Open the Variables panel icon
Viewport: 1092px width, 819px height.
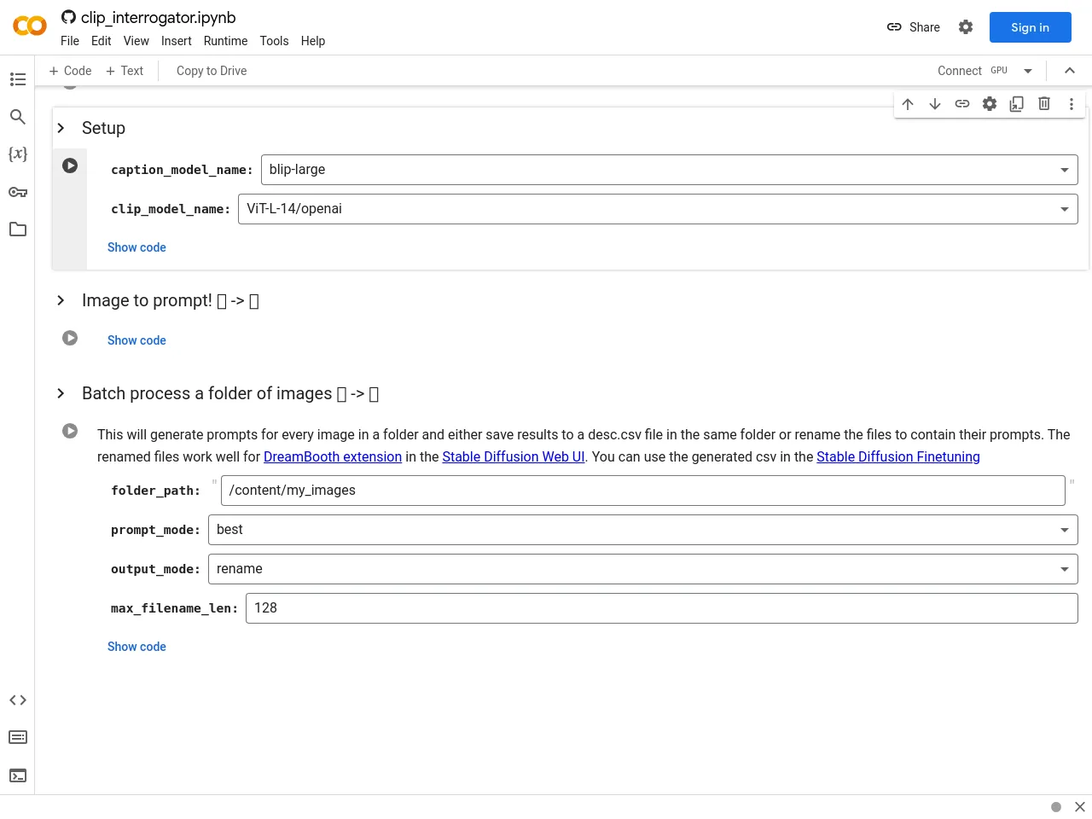[18, 154]
